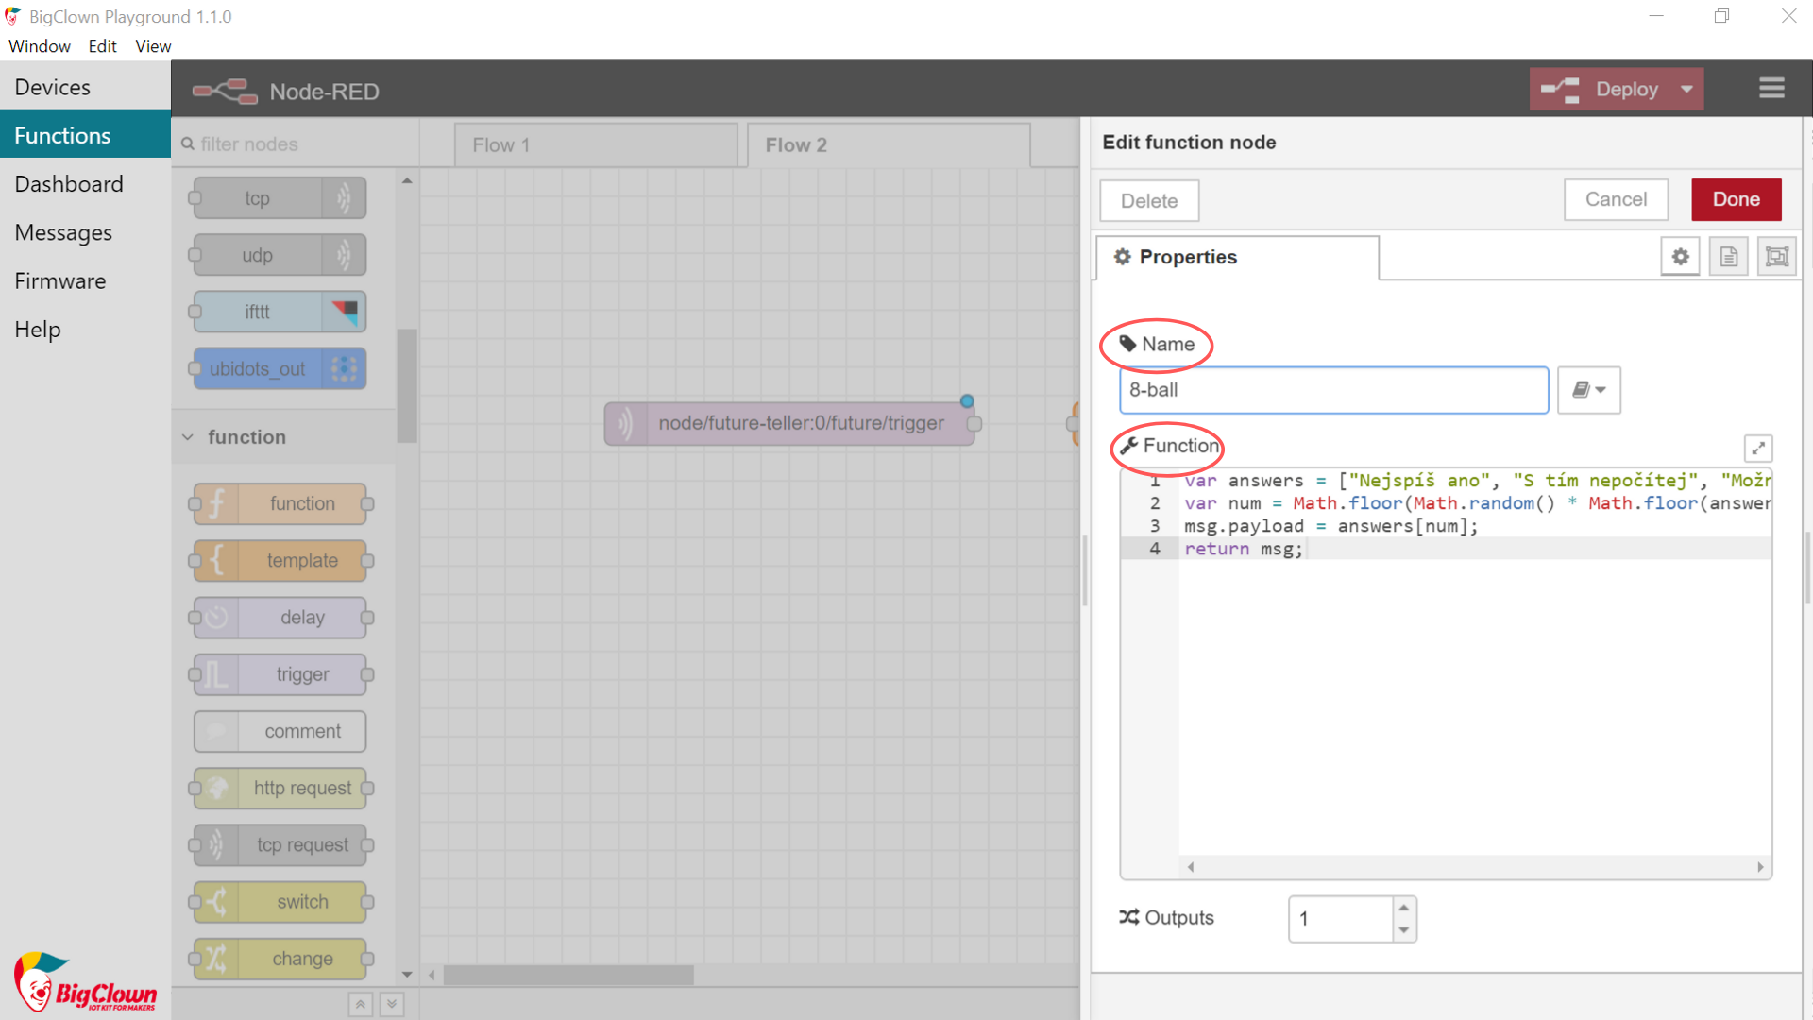Image resolution: width=1813 pixels, height=1020 pixels.
Task: Open the Edit menu
Action: [x=102, y=46]
